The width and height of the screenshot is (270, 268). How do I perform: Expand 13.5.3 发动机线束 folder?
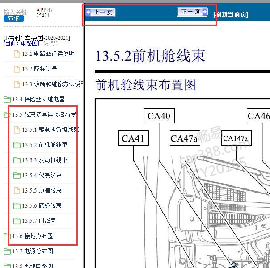click(x=44, y=160)
